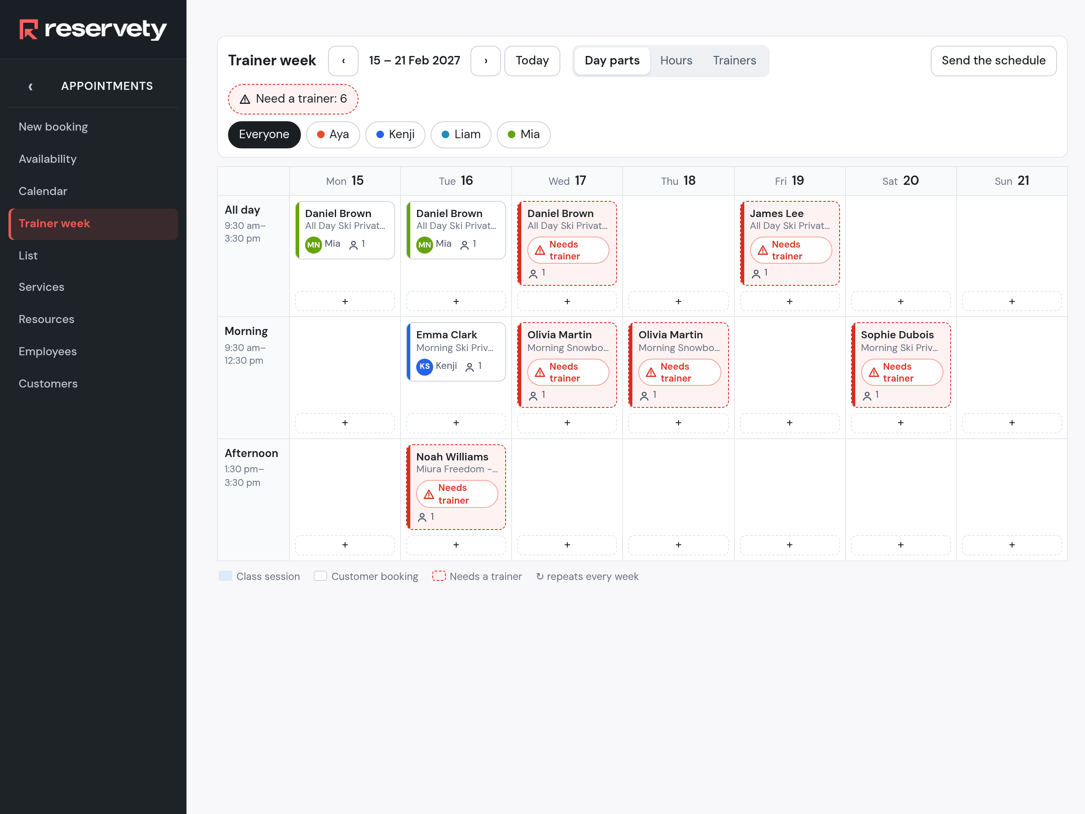Click Needs trainer badge on James Lee booking

point(791,250)
